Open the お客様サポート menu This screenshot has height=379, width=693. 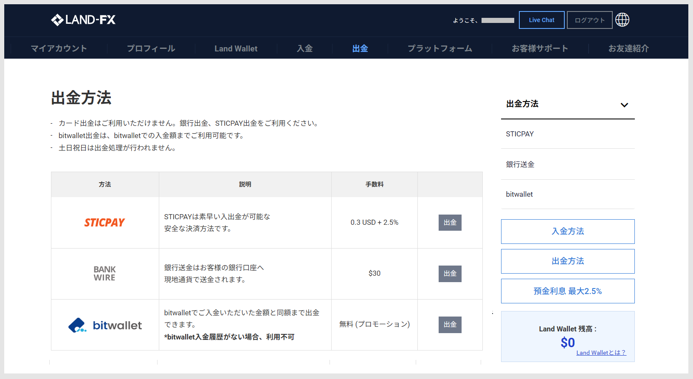click(540, 48)
